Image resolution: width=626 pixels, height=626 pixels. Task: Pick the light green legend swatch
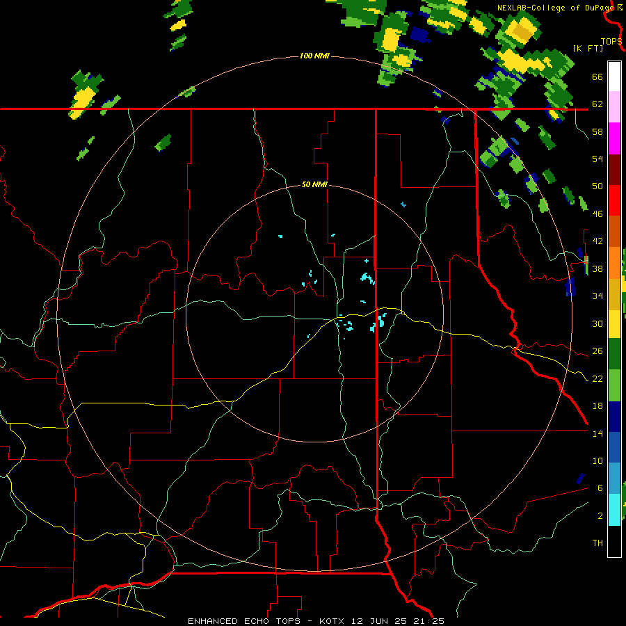[x=614, y=385]
